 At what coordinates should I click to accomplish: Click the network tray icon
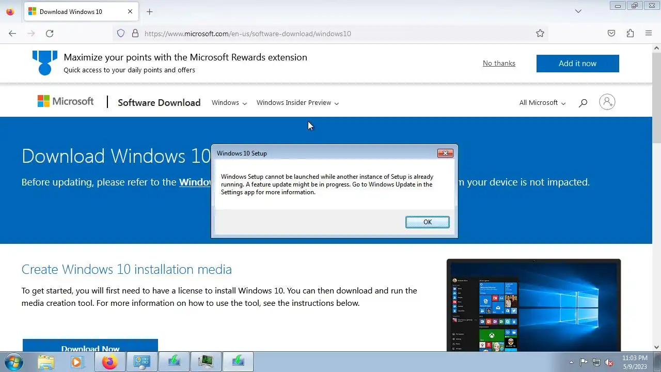pyautogui.click(x=596, y=362)
